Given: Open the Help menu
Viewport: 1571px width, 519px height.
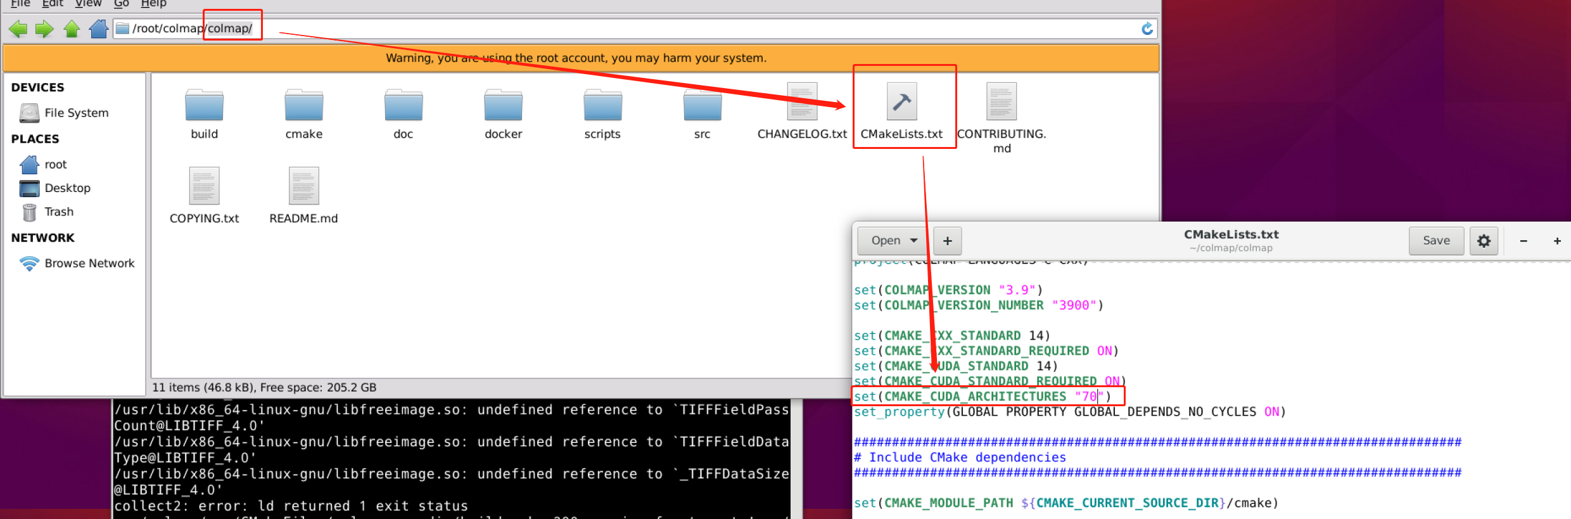Looking at the screenshot, I should click(x=153, y=4).
